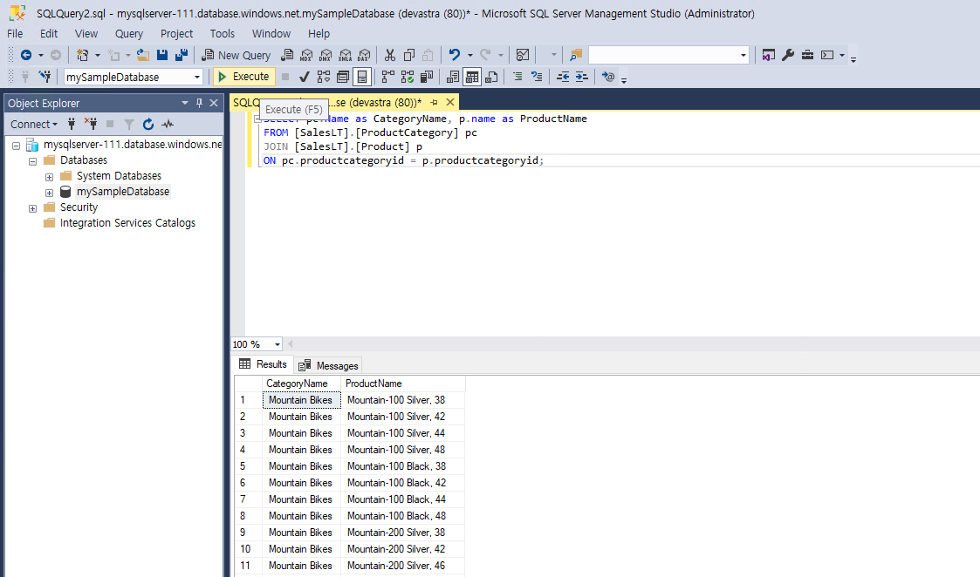Display the Estimated Execution Plan
Screen dimensions: 980x577
[323, 77]
